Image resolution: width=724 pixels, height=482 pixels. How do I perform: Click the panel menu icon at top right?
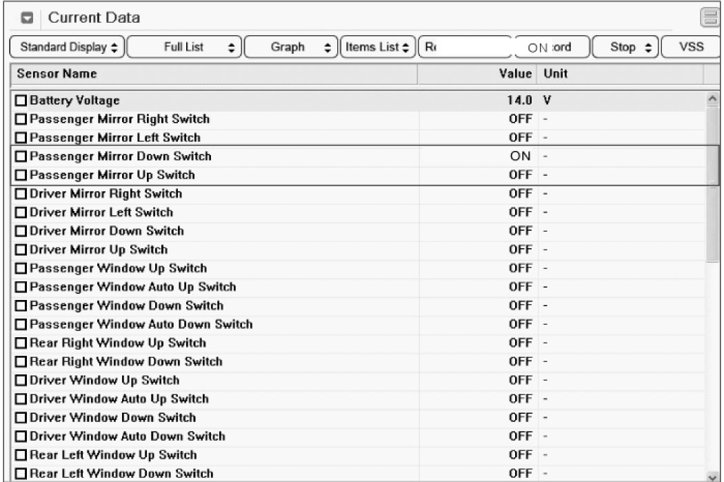(710, 18)
